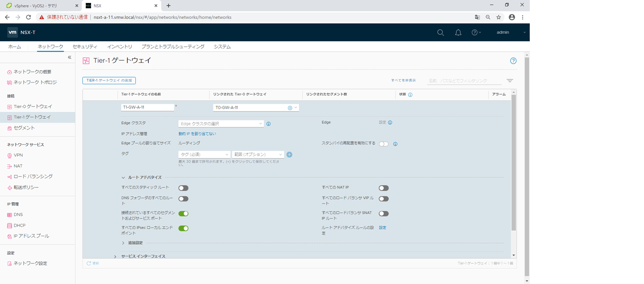Screen dimensions: 644x284
Task: Expand the サービス インターフェイス section
Action: point(115,257)
